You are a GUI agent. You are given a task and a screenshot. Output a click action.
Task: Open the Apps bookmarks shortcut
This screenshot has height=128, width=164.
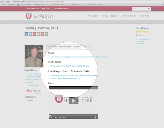click(x=4, y=5)
